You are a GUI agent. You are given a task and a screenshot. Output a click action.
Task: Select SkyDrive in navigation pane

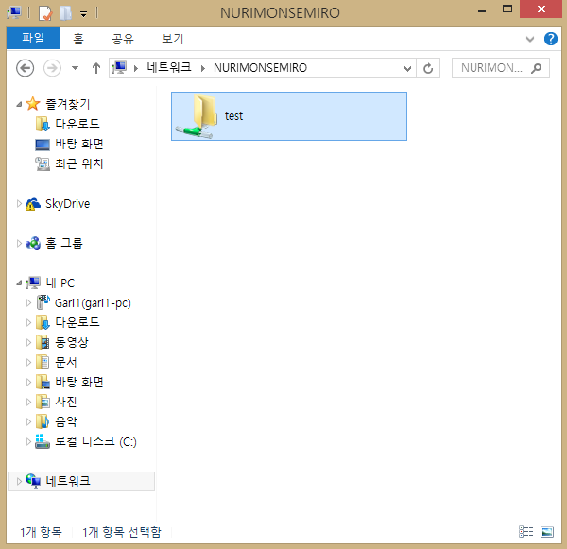pyautogui.click(x=58, y=204)
